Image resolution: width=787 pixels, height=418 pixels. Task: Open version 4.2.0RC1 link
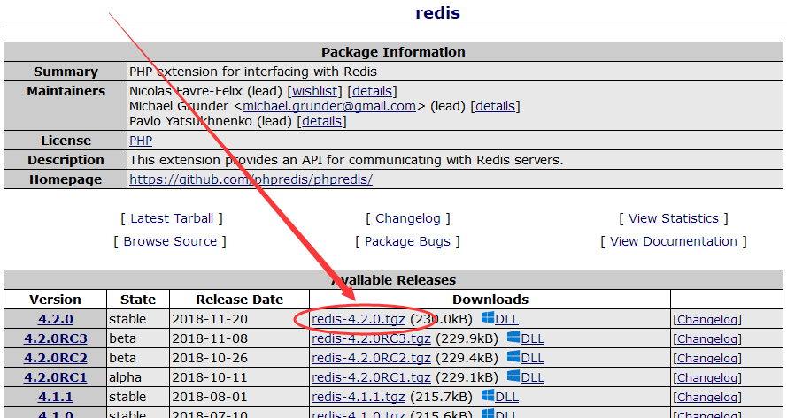click(x=55, y=378)
